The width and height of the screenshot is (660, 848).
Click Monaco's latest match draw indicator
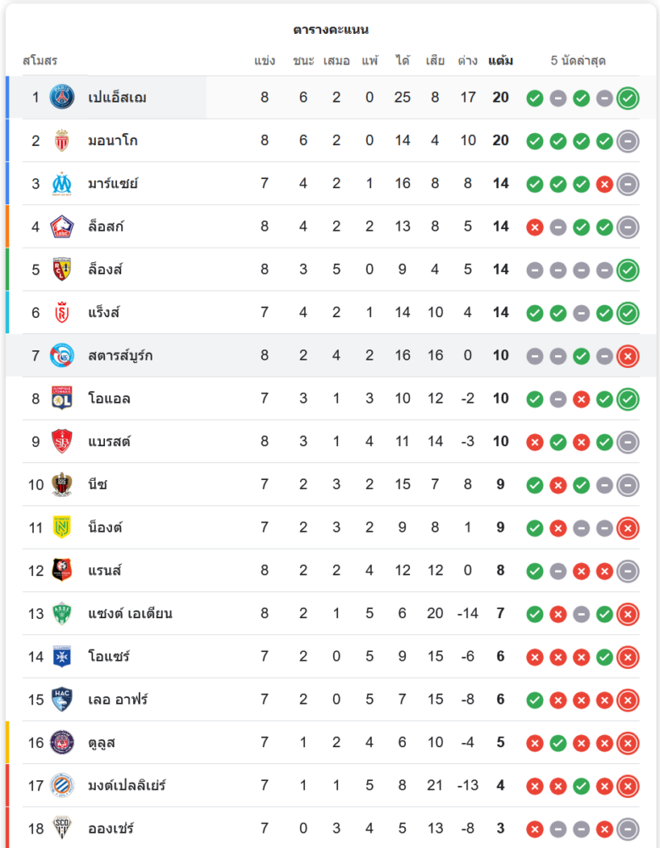coord(628,141)
